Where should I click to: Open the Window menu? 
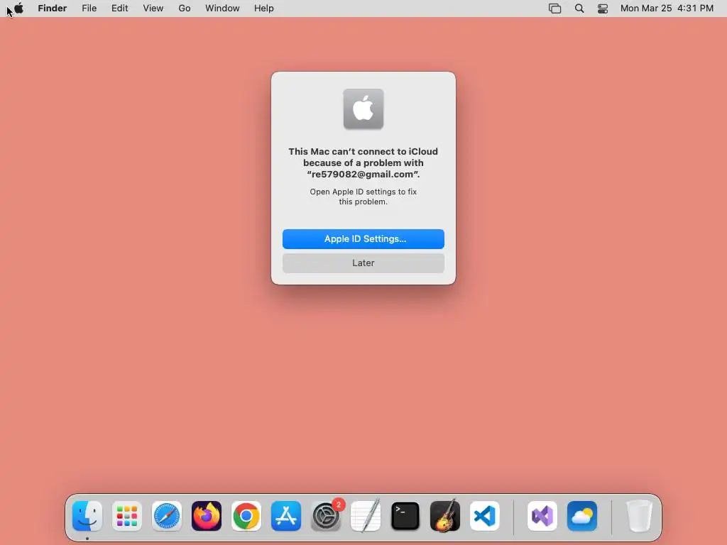222,9
